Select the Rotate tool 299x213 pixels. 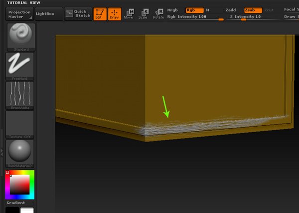158,14
